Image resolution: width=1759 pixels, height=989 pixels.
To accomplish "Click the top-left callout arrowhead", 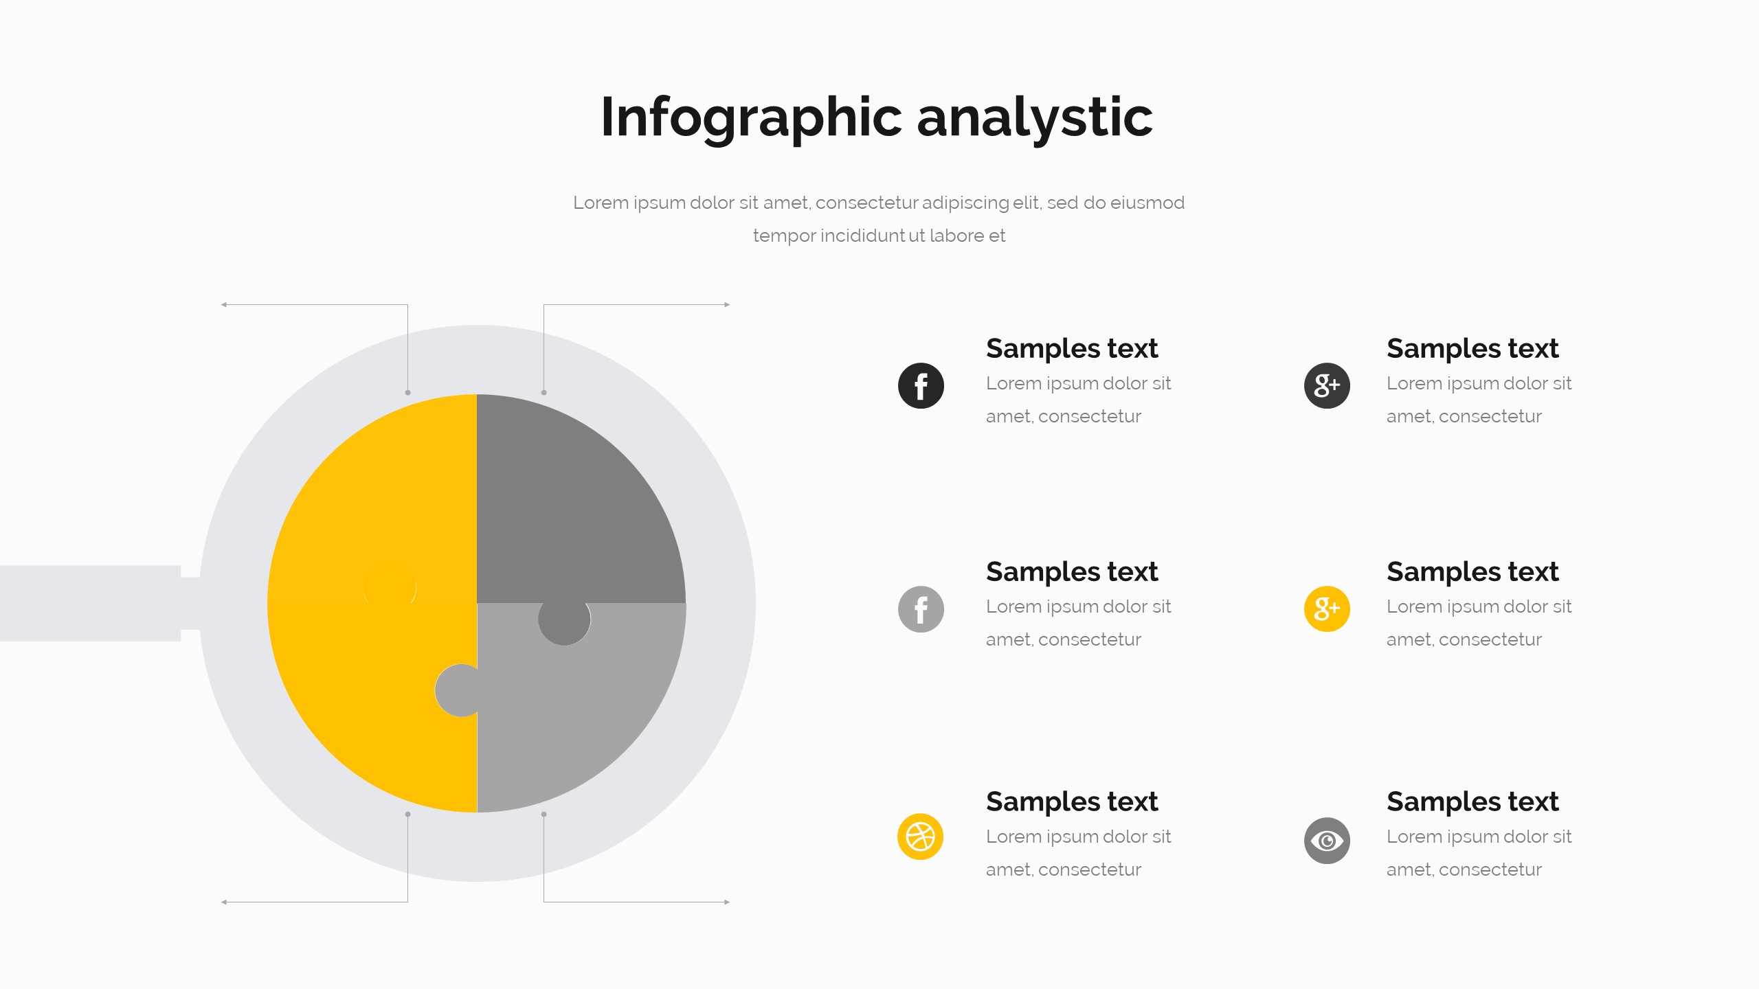I will coord(224,304).
